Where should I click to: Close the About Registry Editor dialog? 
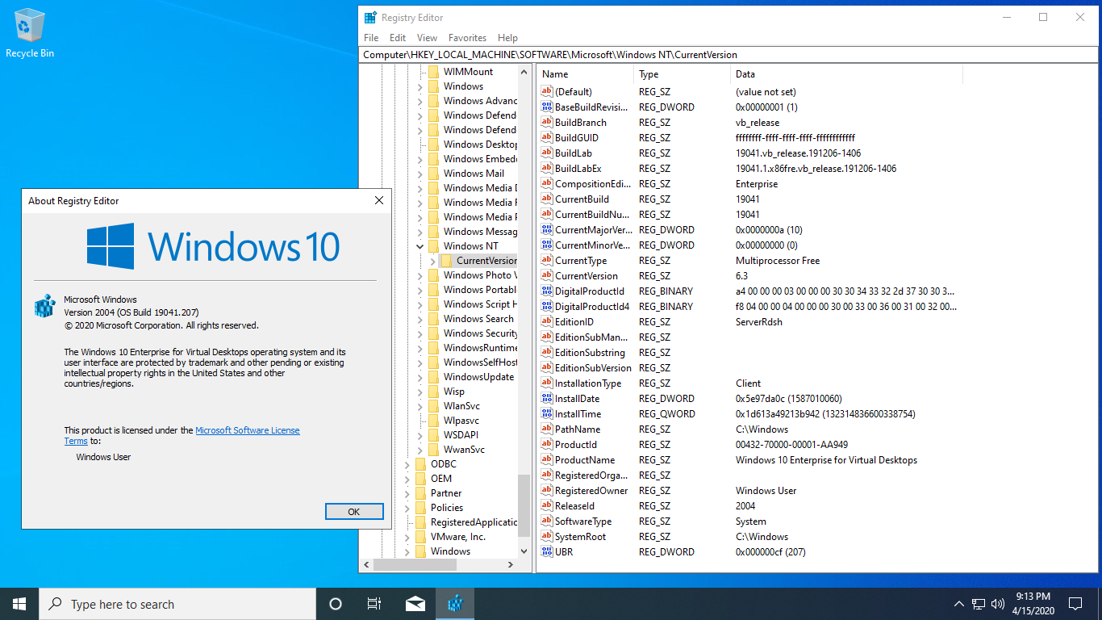(379, 200)
